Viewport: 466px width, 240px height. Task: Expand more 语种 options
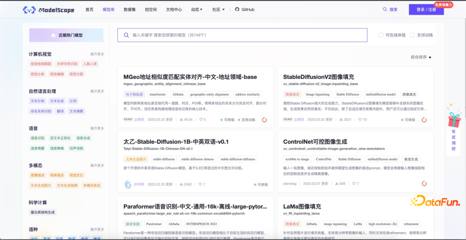97,230
